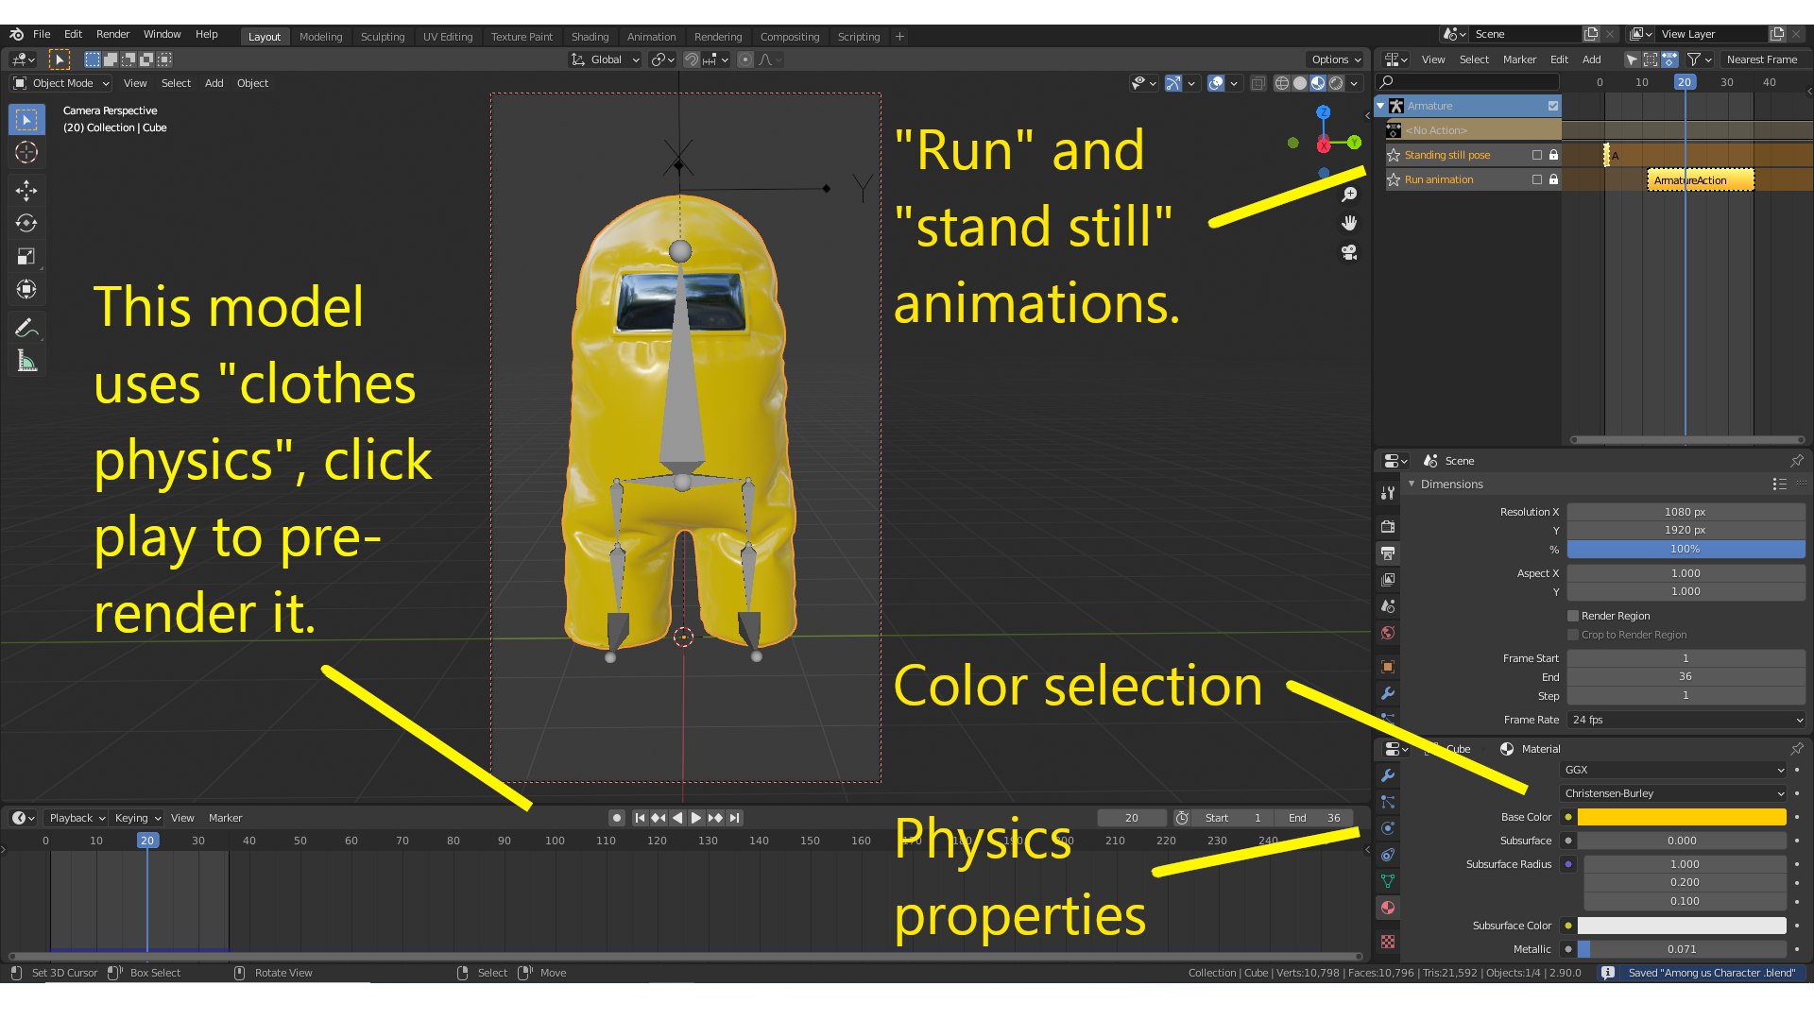
Task: Select the Transform tool
Action: (x=26, y=290)
